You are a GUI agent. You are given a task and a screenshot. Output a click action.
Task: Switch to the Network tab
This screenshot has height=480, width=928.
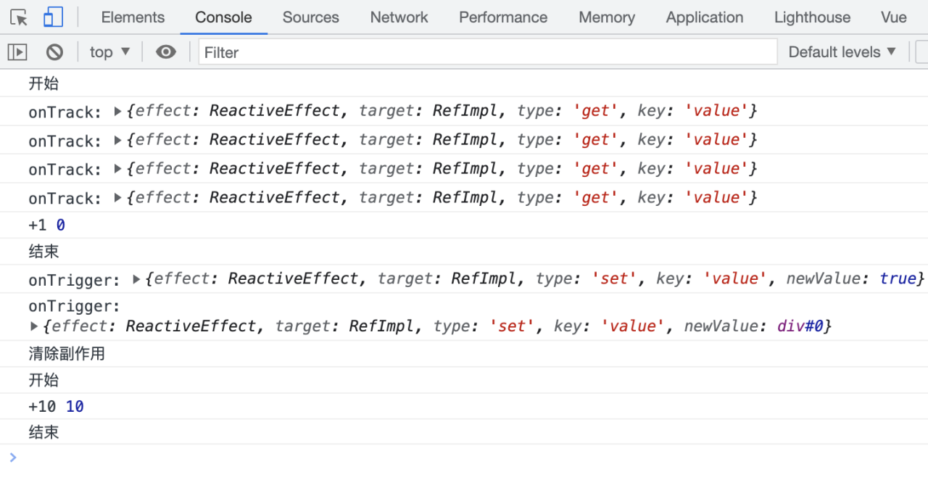tap(399, 17)
